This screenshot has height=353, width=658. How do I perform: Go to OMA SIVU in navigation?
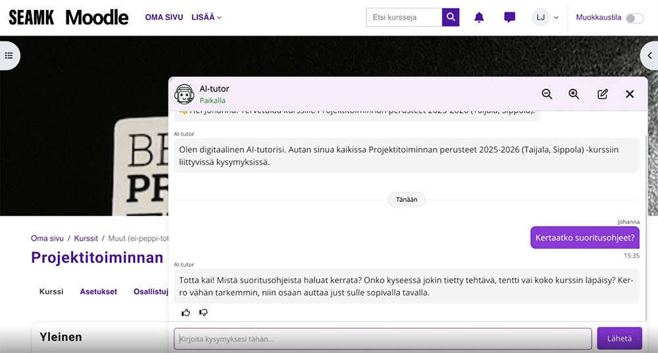click(x=164, y=18)
